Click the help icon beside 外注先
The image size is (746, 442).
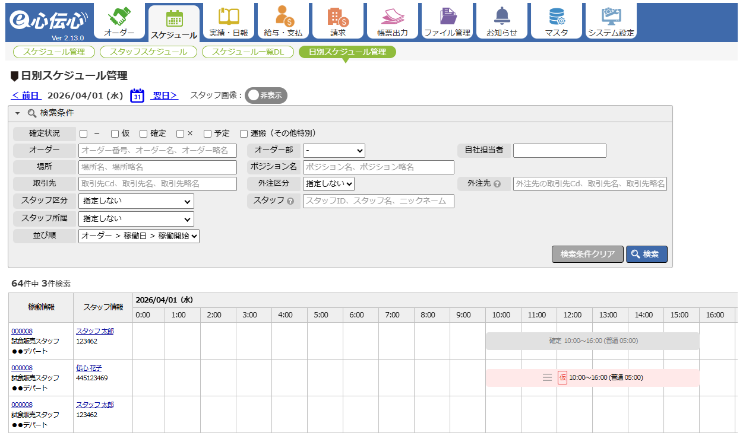(x=497, y=184)
